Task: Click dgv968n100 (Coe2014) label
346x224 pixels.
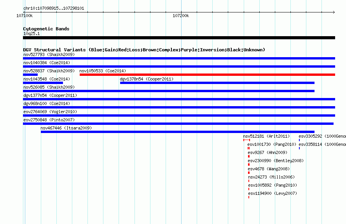Action: (x=47, y=103)
